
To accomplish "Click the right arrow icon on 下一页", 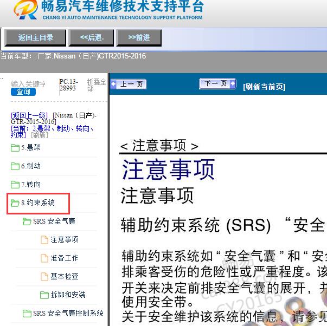I will pos(233,84).
